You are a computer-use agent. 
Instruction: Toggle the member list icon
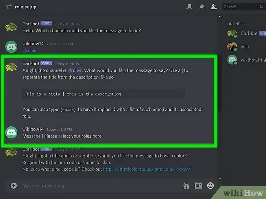tap(214, 7)
